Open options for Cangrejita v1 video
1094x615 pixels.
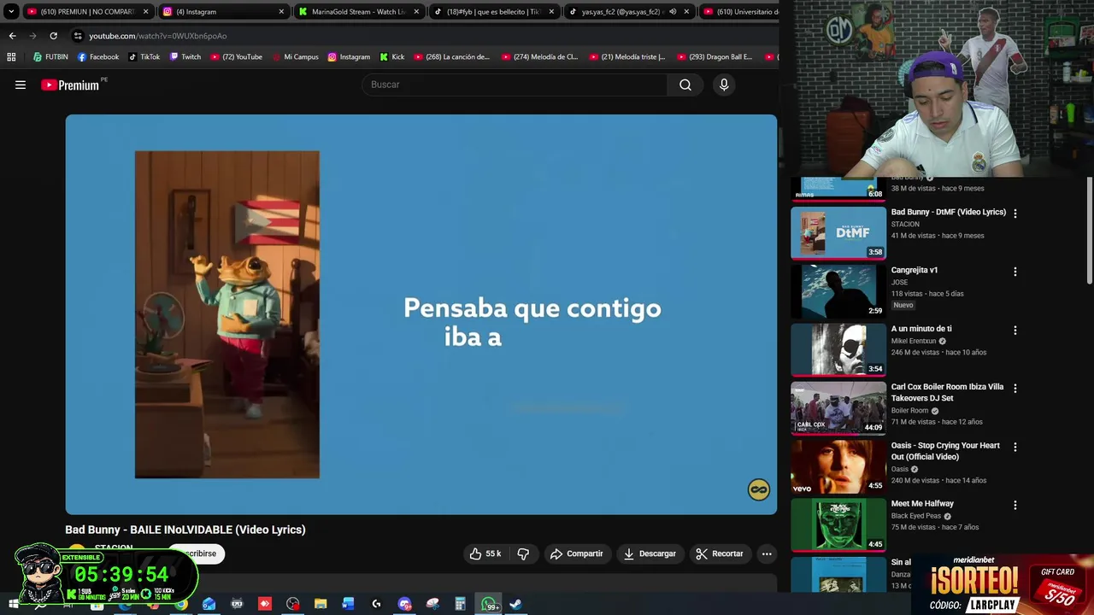[1015, 272]
